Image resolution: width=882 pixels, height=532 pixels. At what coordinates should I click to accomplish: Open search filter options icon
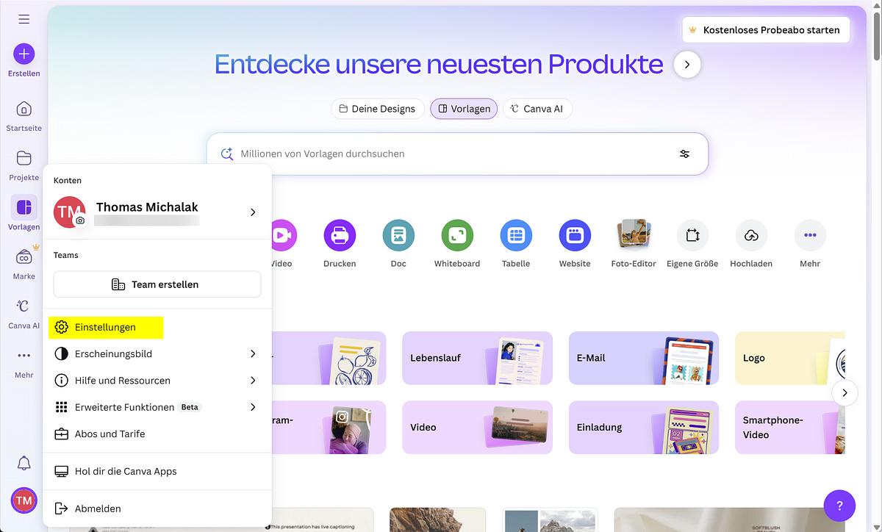(x=684, y=154)
